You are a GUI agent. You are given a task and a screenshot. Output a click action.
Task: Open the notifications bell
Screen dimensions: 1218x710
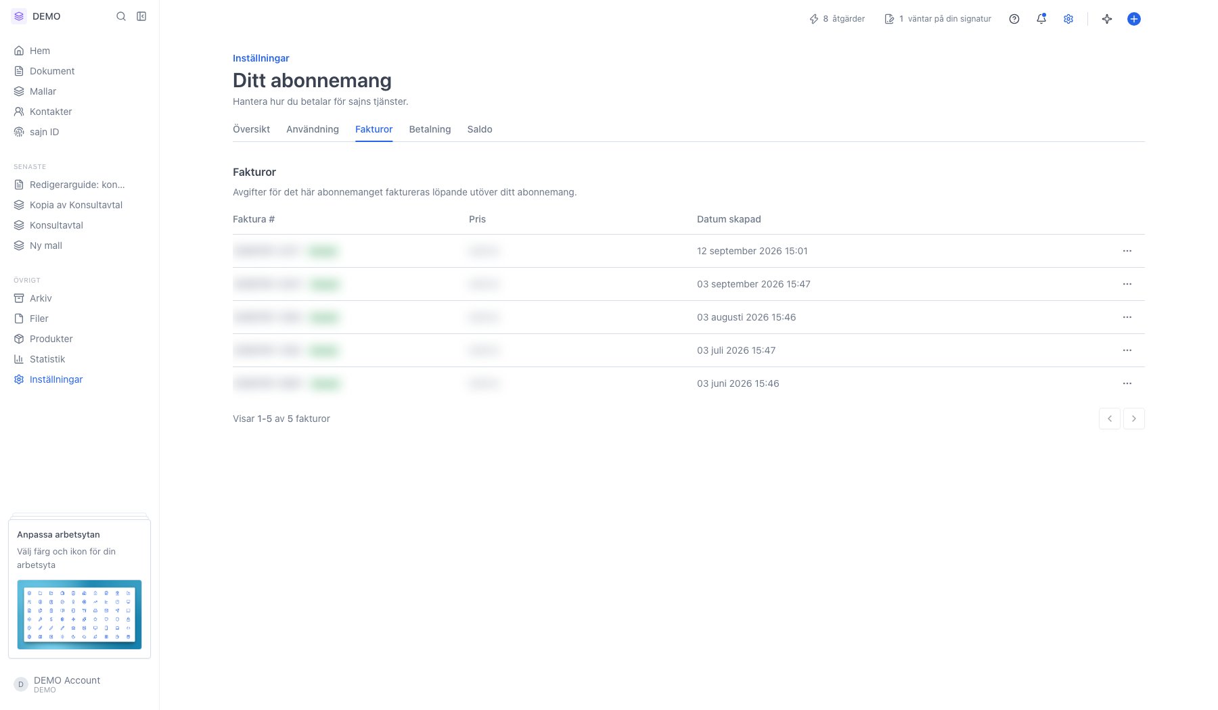(1041, 19)
